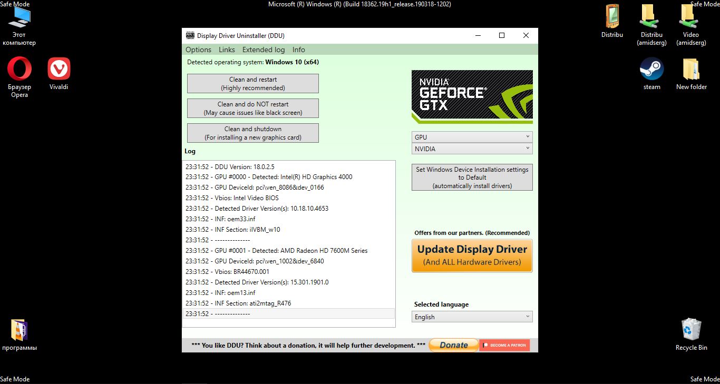
Task: Open the Options menu
Action: tap(198, 50)
